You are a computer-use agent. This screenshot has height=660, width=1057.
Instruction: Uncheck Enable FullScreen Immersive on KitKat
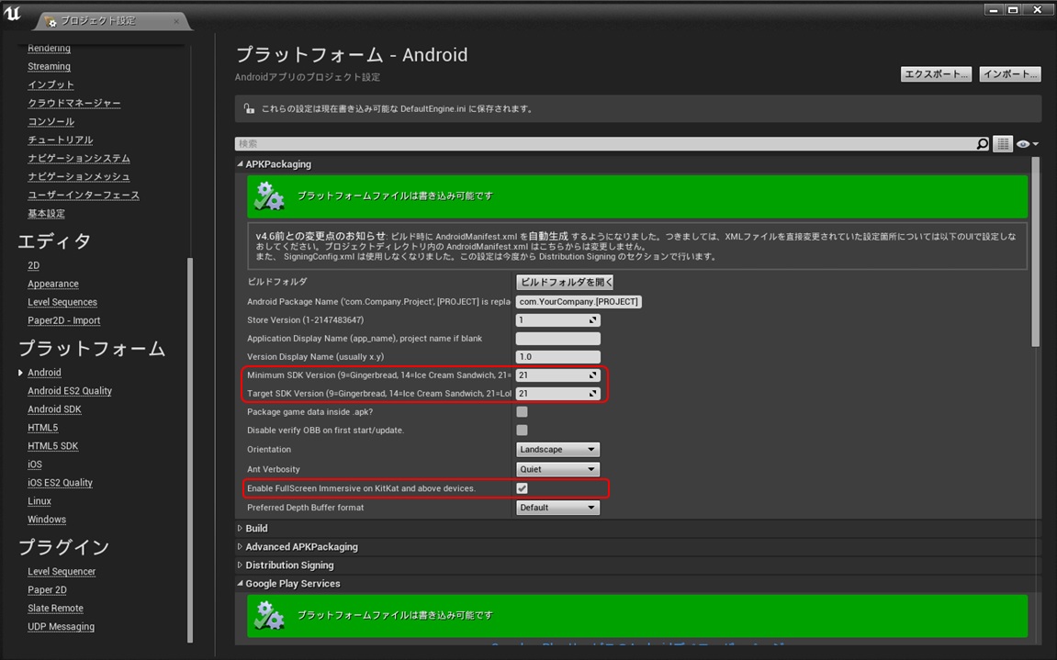[522, 488]
